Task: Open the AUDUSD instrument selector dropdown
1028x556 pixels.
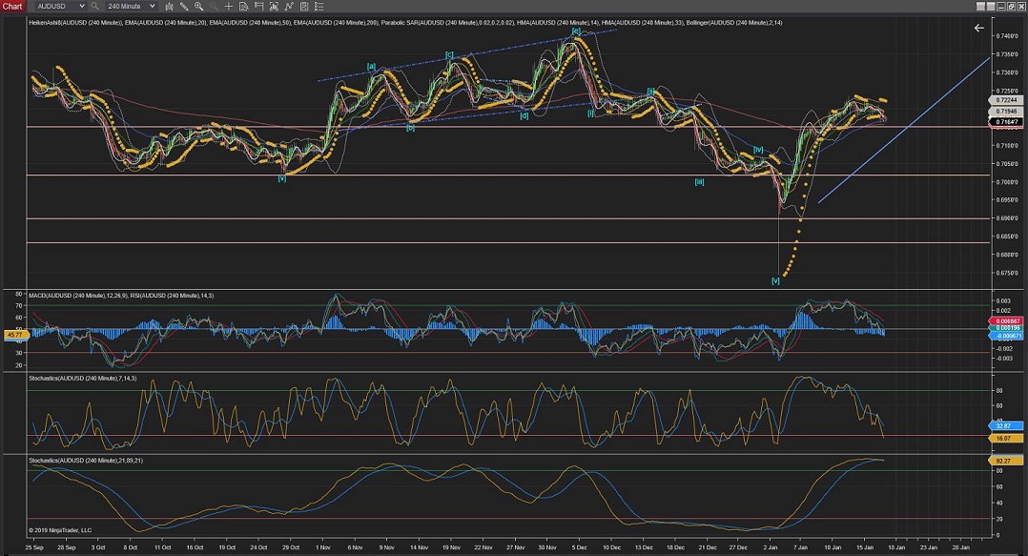Action: click(60, 6)
